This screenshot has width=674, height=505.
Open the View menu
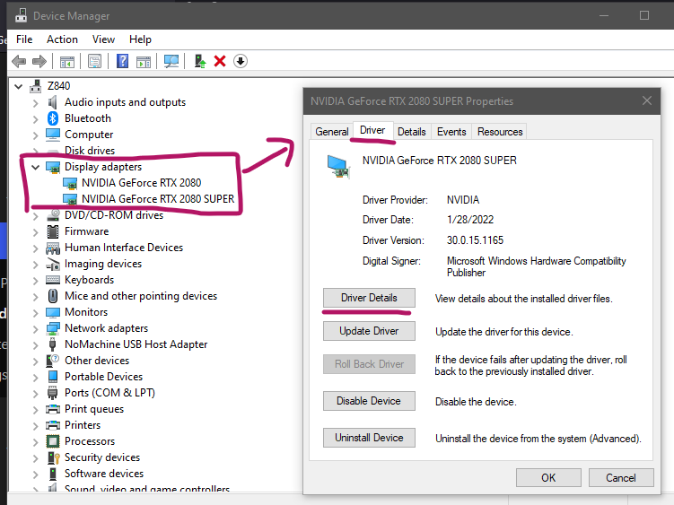pos(103,39)
